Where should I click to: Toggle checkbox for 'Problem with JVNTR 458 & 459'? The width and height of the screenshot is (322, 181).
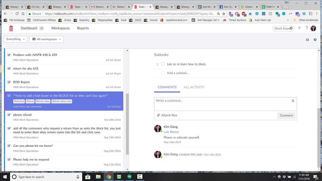point(9,55)
